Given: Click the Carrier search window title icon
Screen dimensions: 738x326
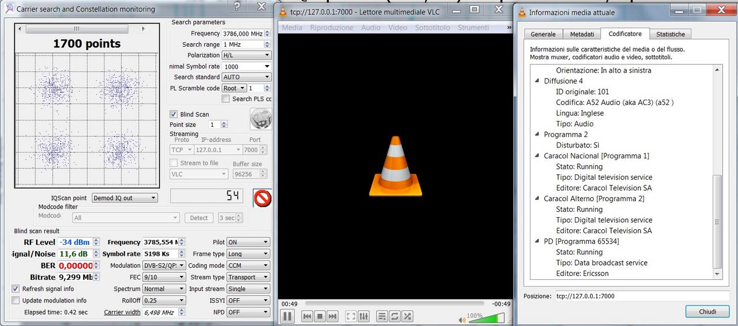Looking at the screenshot, I should tap(9, 9).
